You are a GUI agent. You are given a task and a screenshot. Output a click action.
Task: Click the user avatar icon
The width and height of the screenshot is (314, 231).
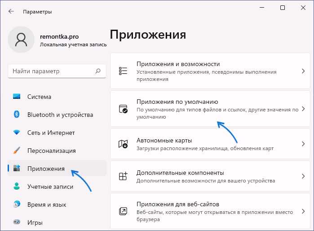pyautogui.click(x=21, y=40)
